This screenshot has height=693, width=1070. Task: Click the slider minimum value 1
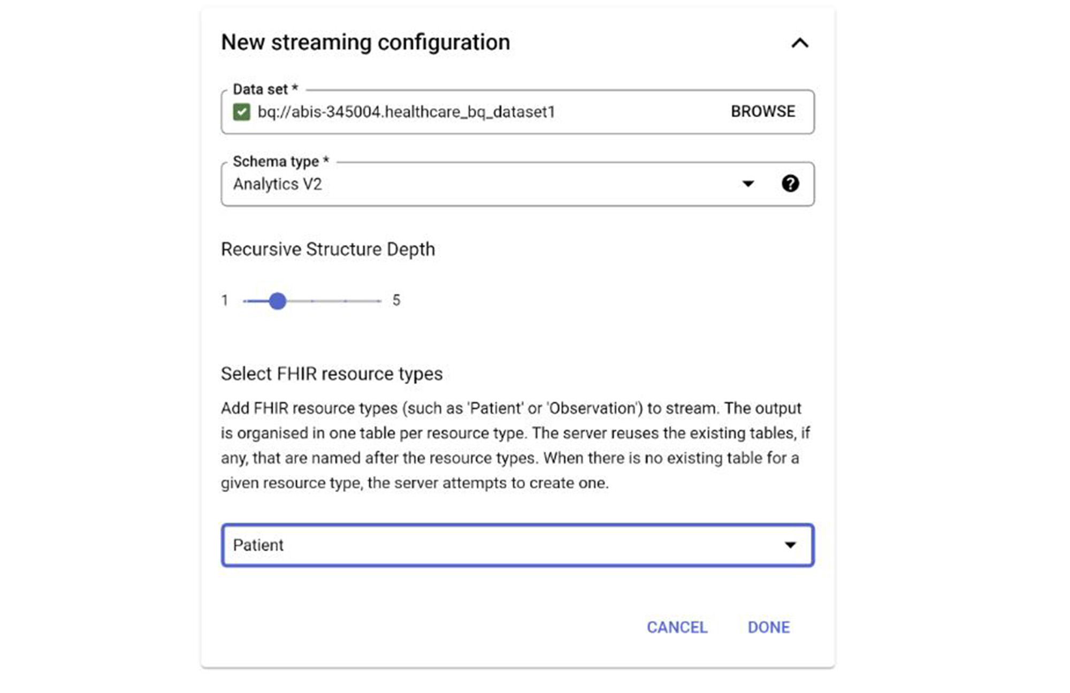[225, 300]
